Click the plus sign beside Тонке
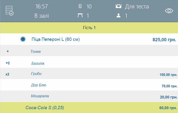The height and width of the screenshot is (113, 178). (8, 51)
